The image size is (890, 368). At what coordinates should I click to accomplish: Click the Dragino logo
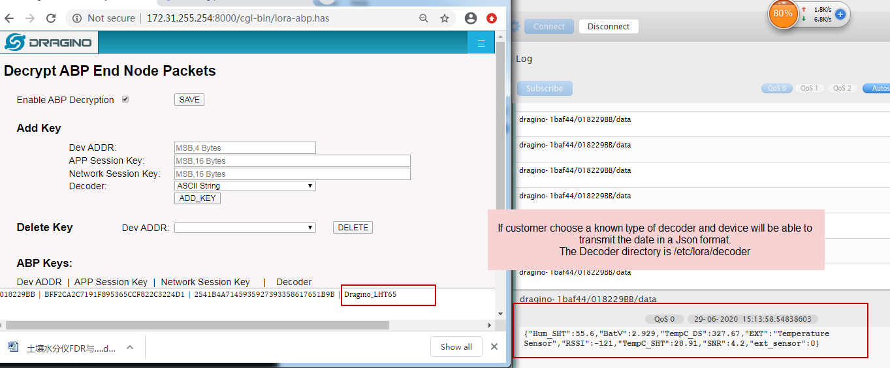(50, 43)
